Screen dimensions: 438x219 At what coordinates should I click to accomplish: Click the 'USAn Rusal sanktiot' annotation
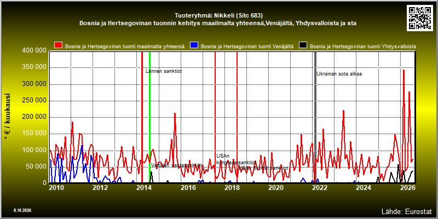(x=263, y=168)
